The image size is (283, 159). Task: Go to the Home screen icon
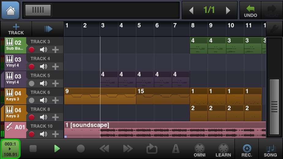[10, 10]
